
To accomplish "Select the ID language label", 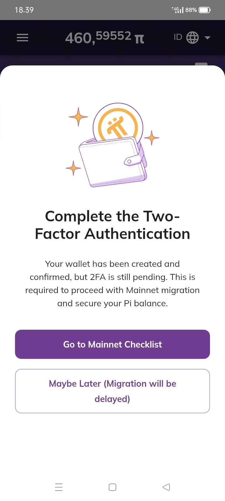I will pyautogui.click(x=178, y=37).
